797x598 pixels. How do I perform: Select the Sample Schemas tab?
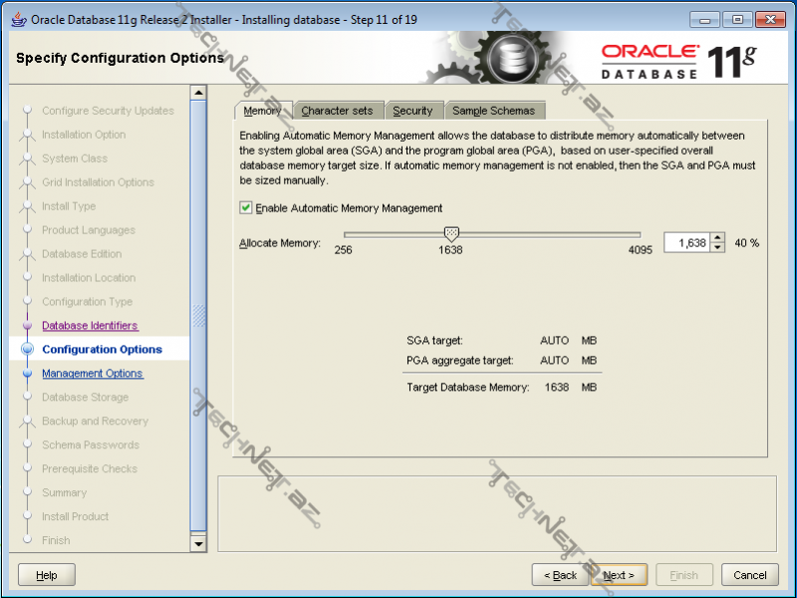point(493,111)
